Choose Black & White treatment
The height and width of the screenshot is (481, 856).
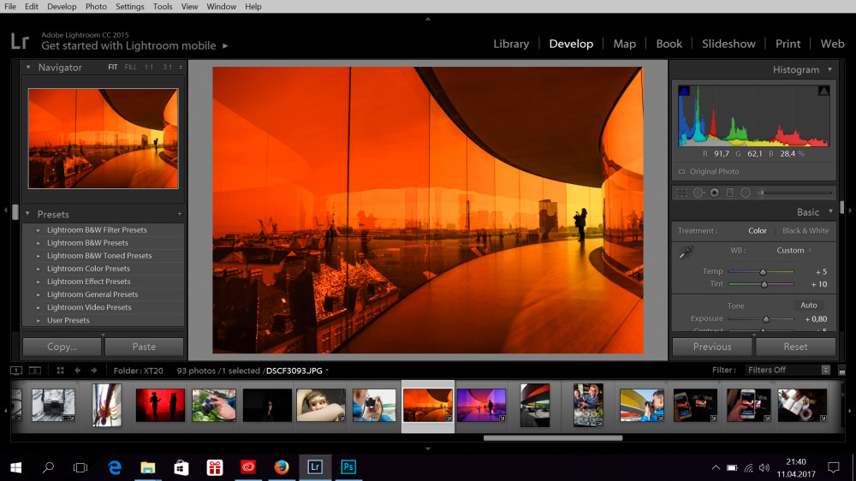pos(805,231)
